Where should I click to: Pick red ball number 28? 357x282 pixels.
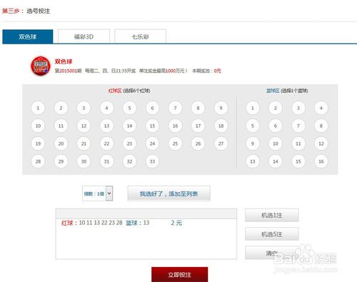click(x=38, y=161)
